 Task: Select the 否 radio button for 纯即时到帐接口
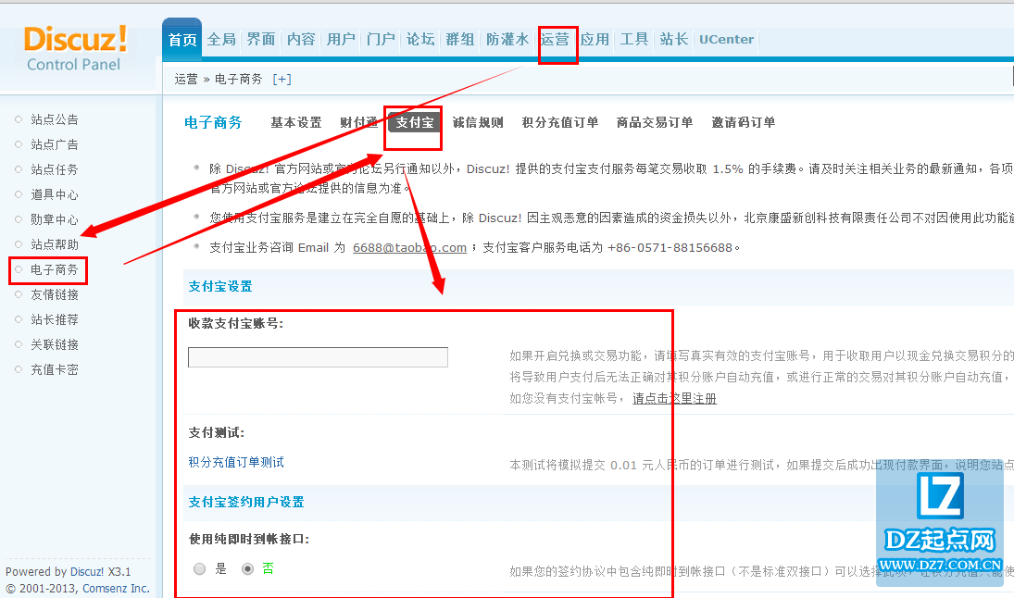(x=247, y=568)
